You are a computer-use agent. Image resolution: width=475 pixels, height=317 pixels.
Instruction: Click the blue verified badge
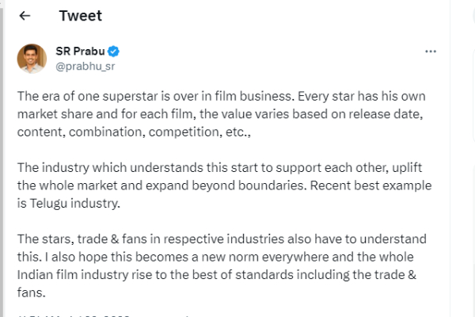[114, 52]
